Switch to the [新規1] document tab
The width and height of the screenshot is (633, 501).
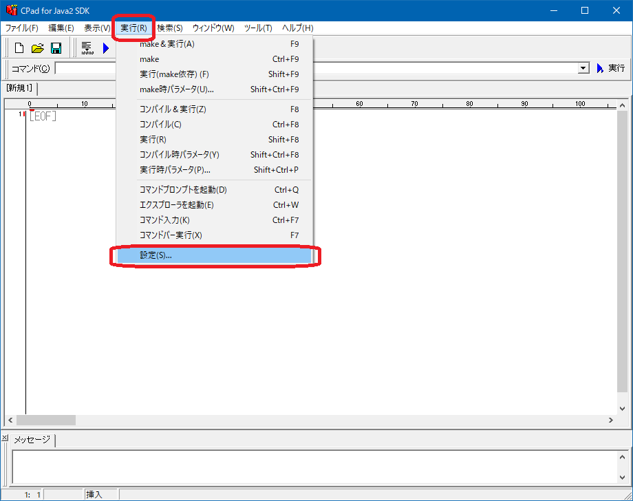(x=20, y=88)
